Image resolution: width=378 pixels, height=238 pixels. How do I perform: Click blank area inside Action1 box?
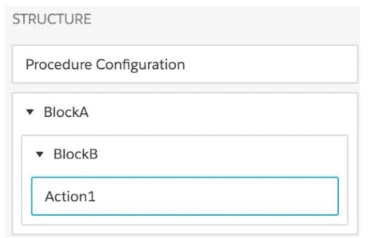click(x=229, y=196)
